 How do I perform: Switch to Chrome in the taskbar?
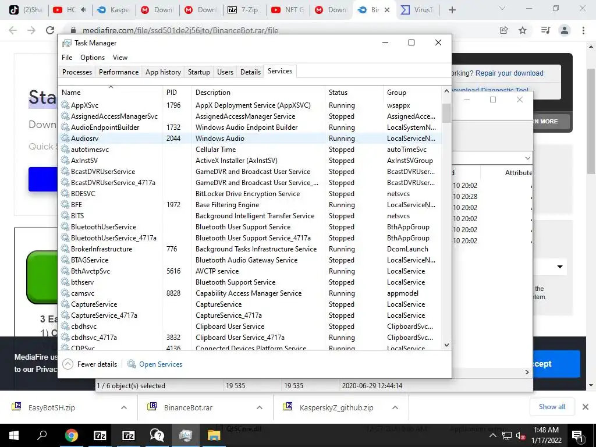[x=71, y=435]
